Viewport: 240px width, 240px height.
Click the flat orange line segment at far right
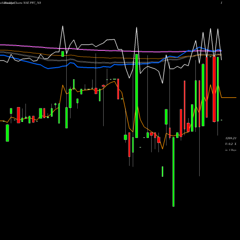coord(229,97)
